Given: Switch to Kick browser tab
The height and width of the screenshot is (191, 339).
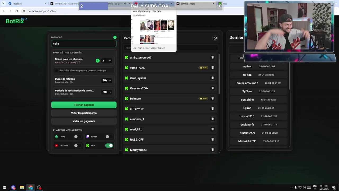Looking at the screenshot, I should 224,3.
